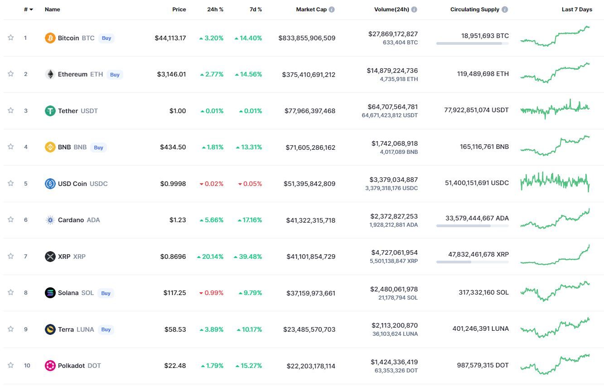The width and height of the screenshot is (604, 386).
Task: Click Bitcoin market cap $833,855,906,509
Action: click(307, 38)
